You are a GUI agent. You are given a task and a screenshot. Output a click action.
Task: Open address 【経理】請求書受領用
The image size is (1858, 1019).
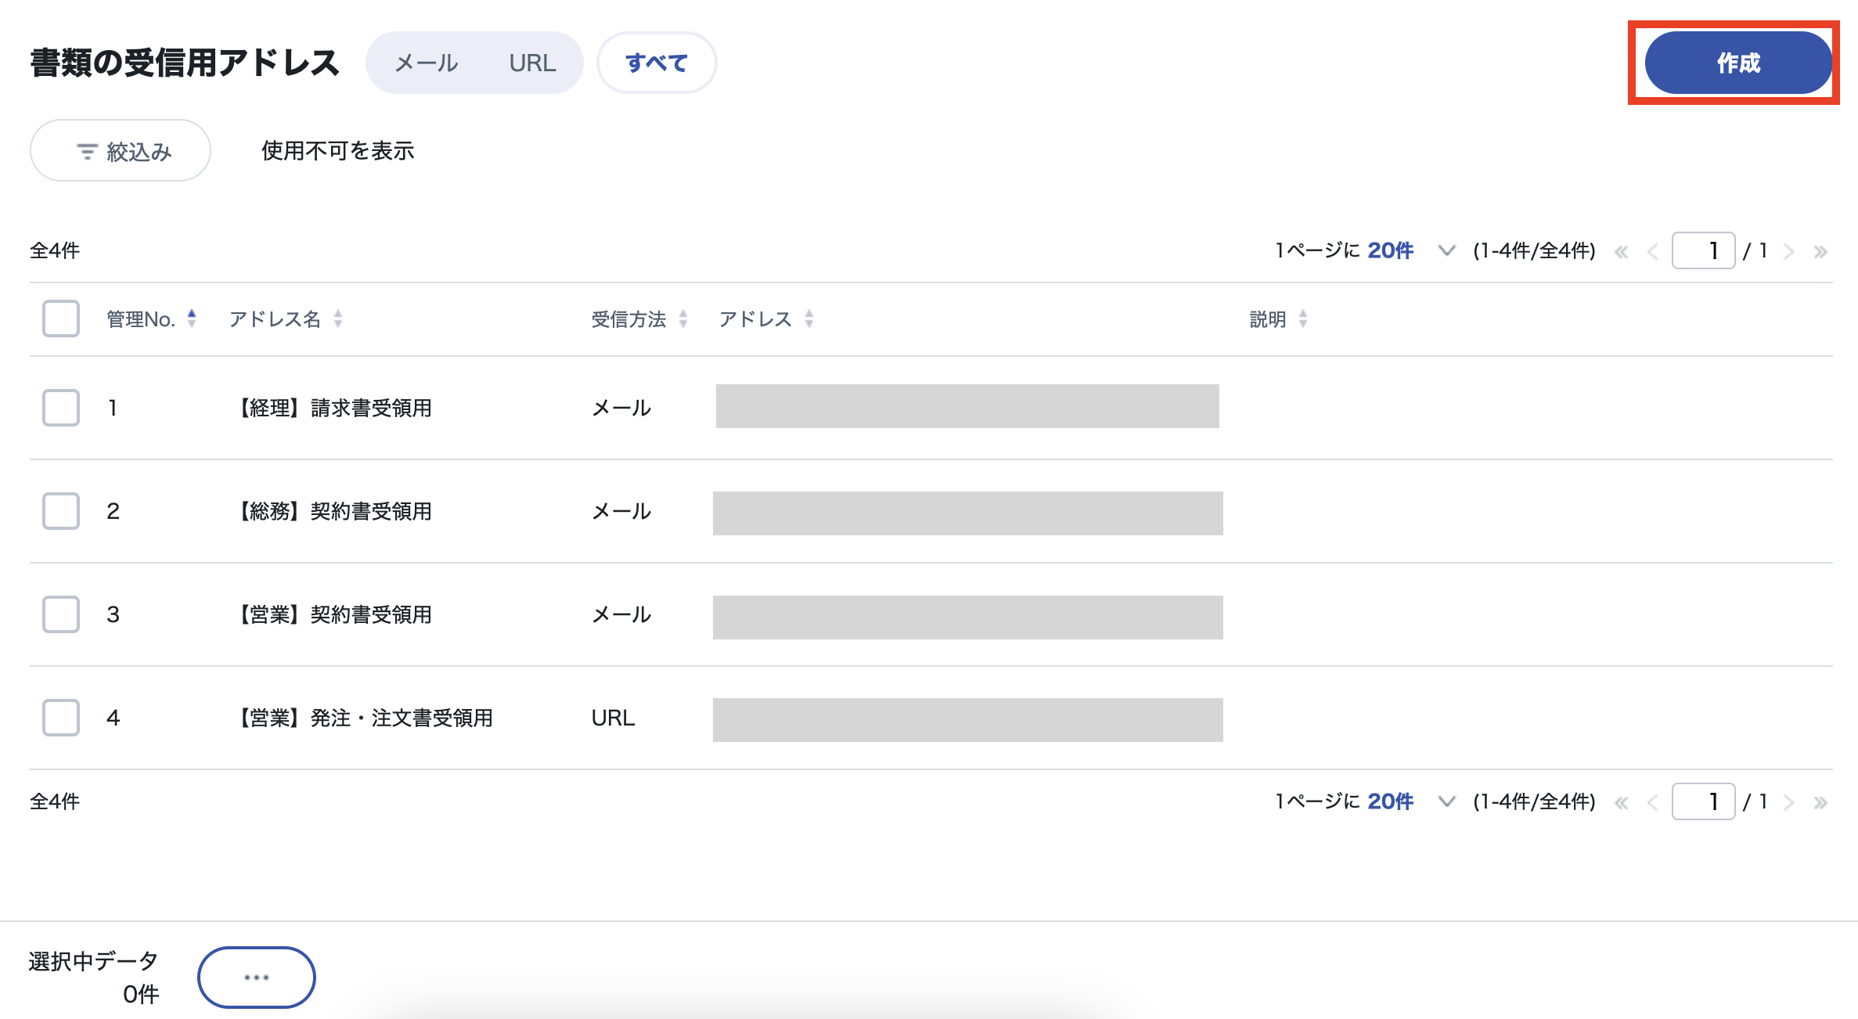click(333, 408)
